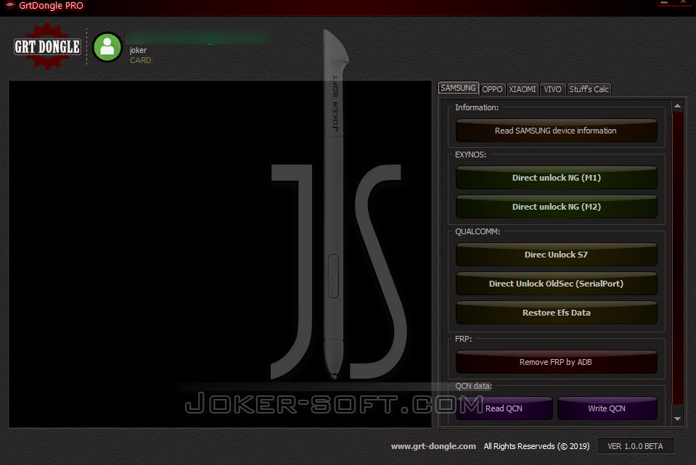The image size is (696, 465).
Task: Click the app icon in title bar
Action: click(x=9, y=5)
